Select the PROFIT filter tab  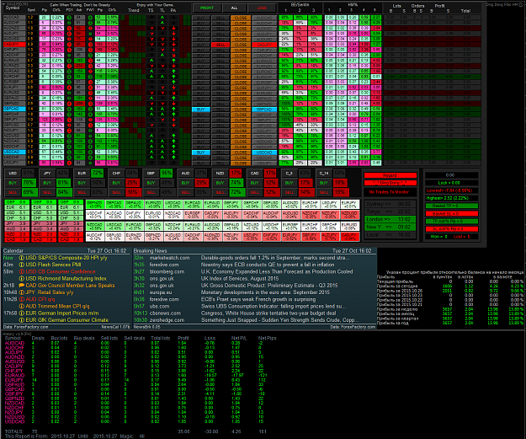tap(207, 8)
